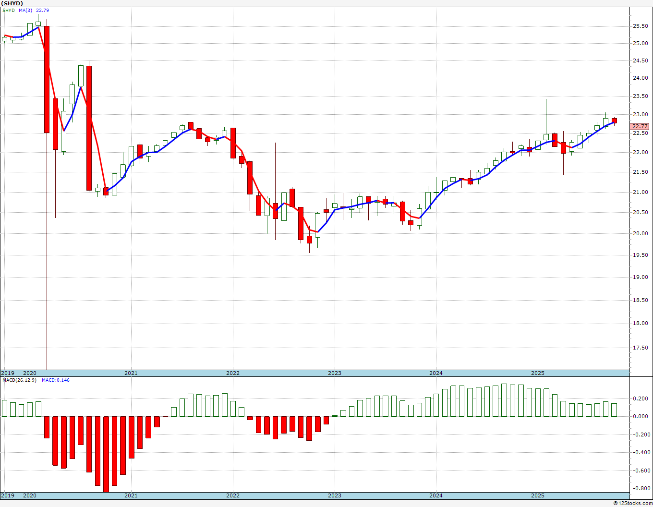Click the MA(3) indicator label
The width and height of the screenshot is (653, 507).
pos(25,11)
